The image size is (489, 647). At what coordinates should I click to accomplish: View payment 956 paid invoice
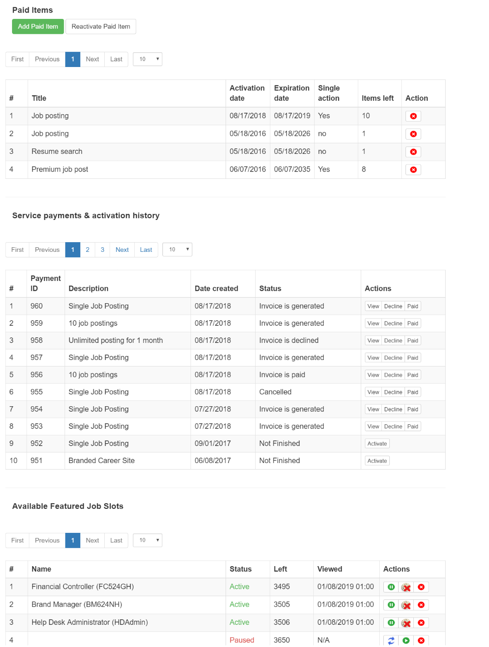[373, 375]
